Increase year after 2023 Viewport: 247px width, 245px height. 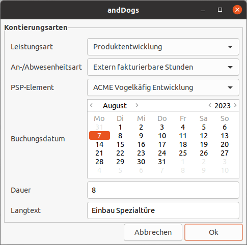point(235,105)
